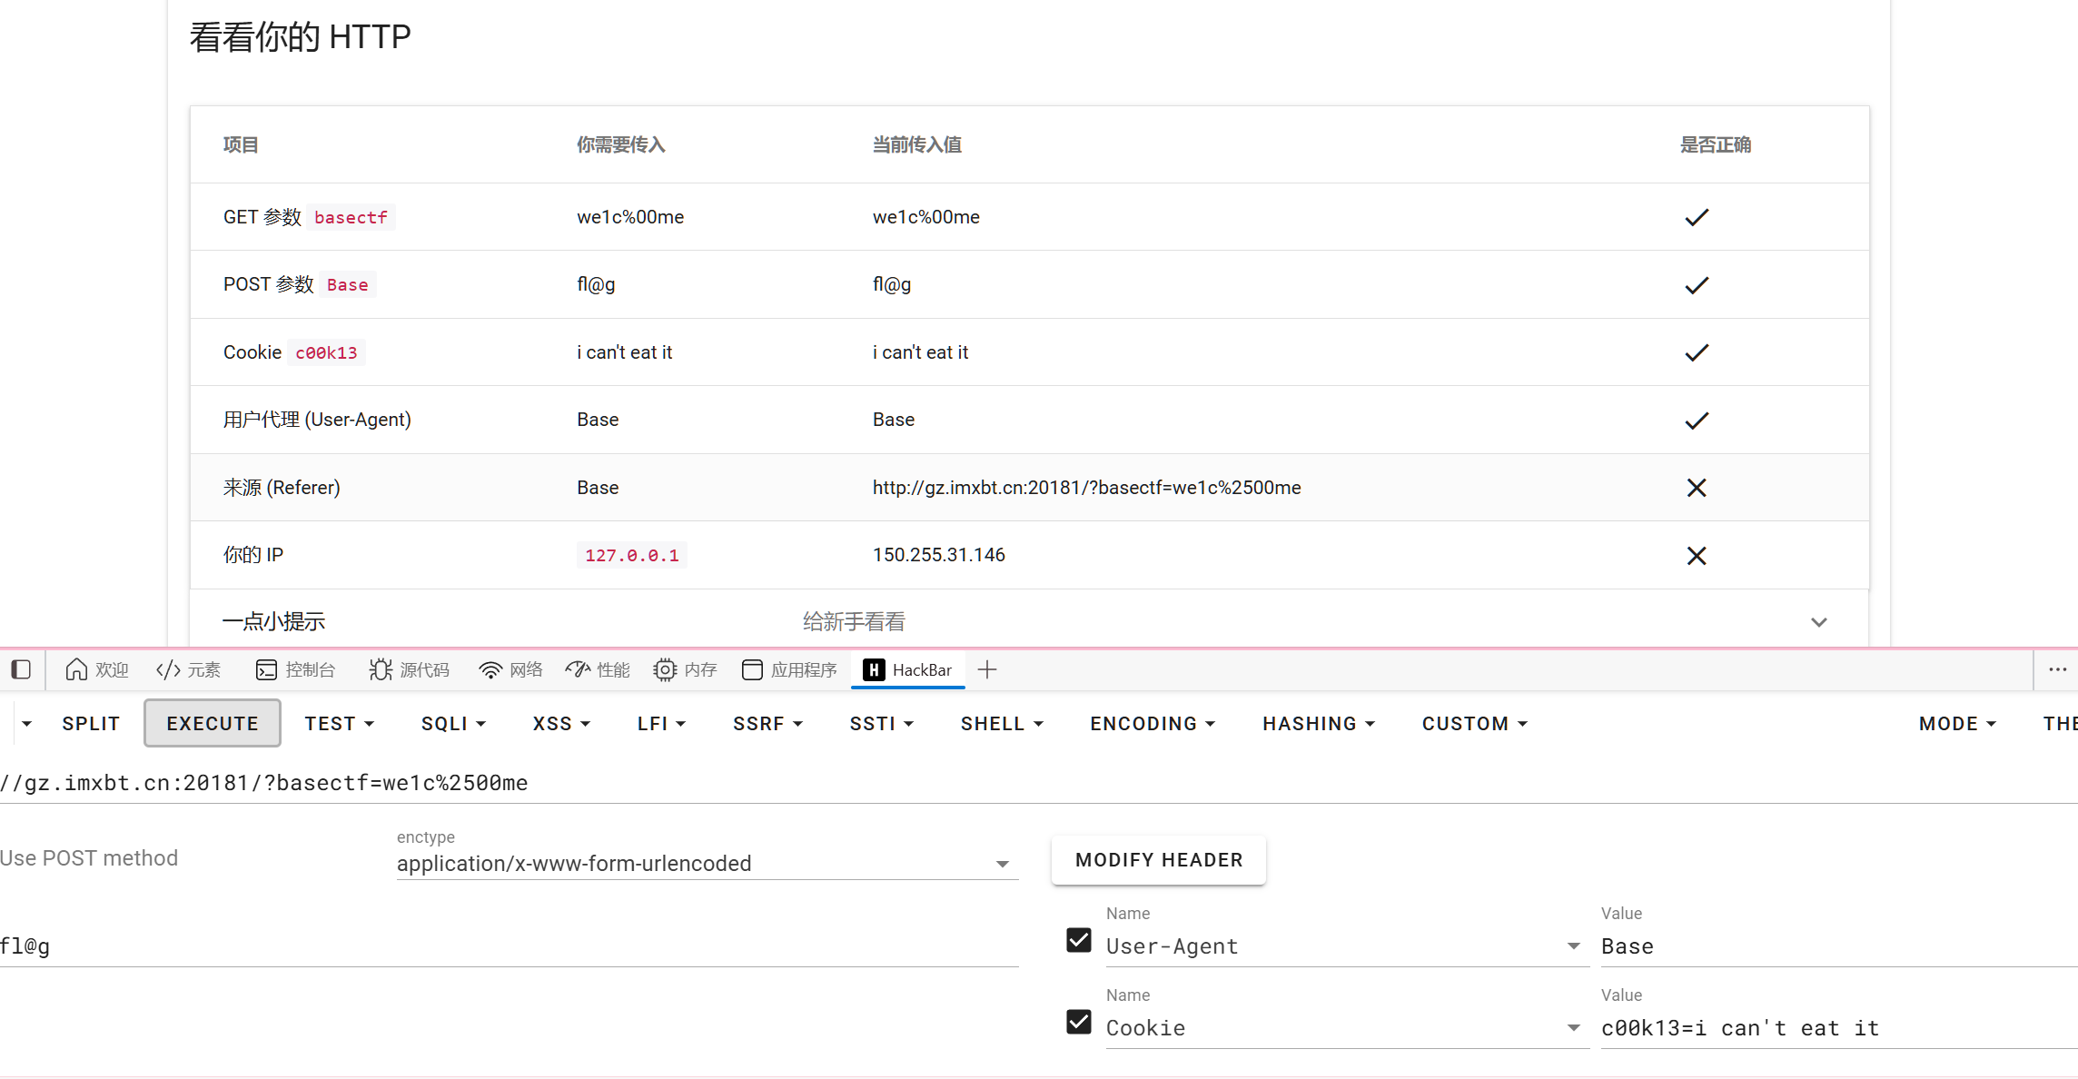Click the MODIFY HEADER button

[x=1158, y=860]
